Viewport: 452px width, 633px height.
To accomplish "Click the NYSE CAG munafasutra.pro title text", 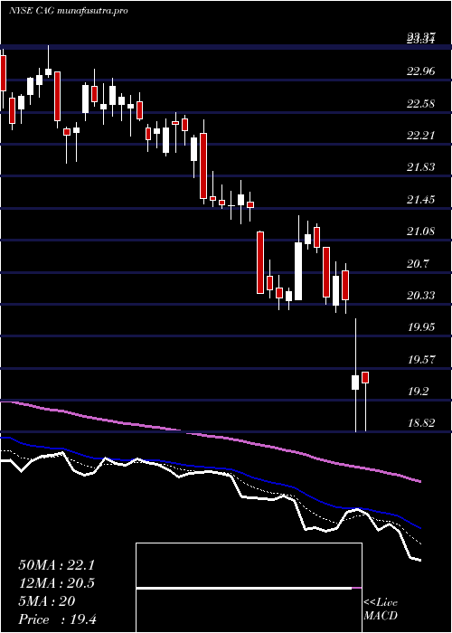I will point(68,11).
